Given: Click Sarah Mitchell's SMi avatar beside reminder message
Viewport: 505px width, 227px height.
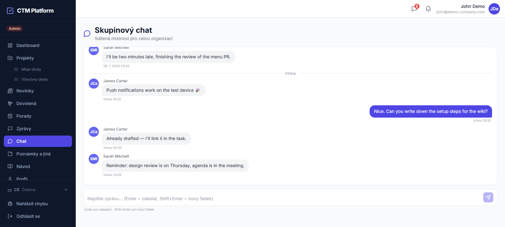Looking at the screenshot, I should pos(94,159).
